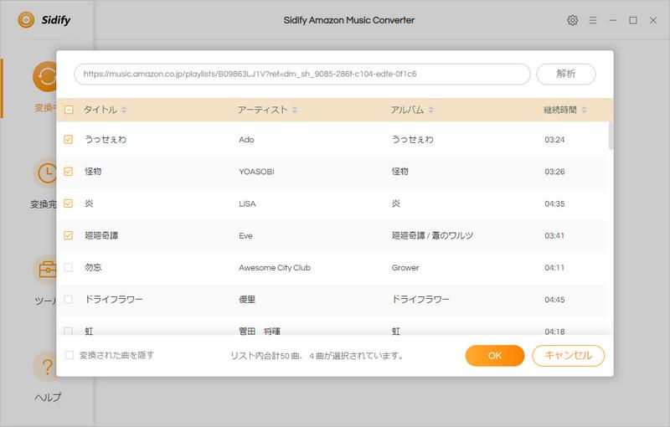The height and width of the screenshot is (427, 670).
Task: Sort by アーティスト column arrows
Action: 295,110
